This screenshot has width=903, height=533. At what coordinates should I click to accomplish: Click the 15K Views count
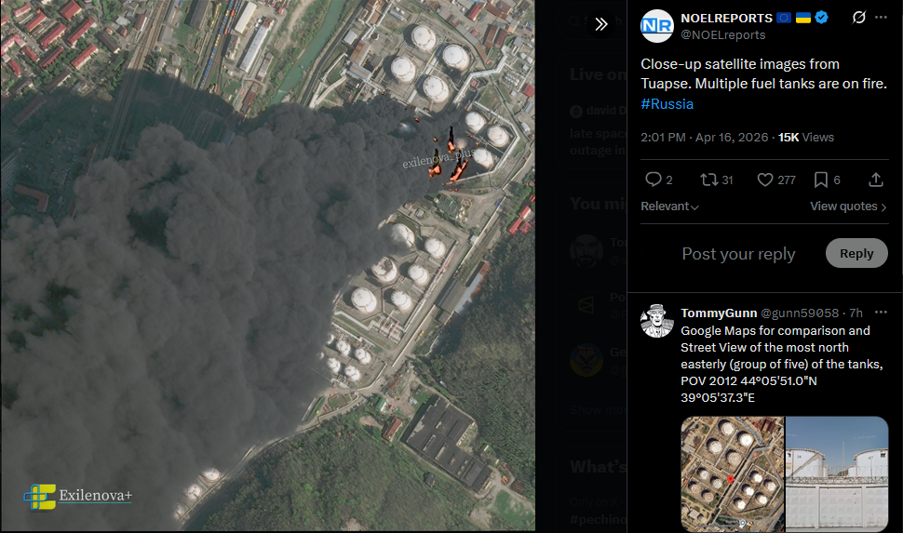805,137
